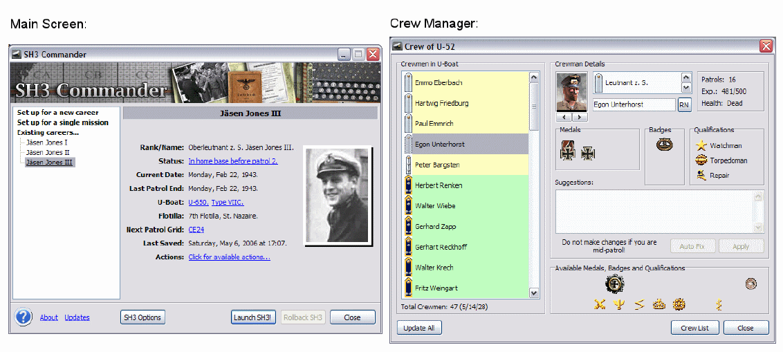Pick the crossed-guns qualification from available items

[x=600, y=304]
